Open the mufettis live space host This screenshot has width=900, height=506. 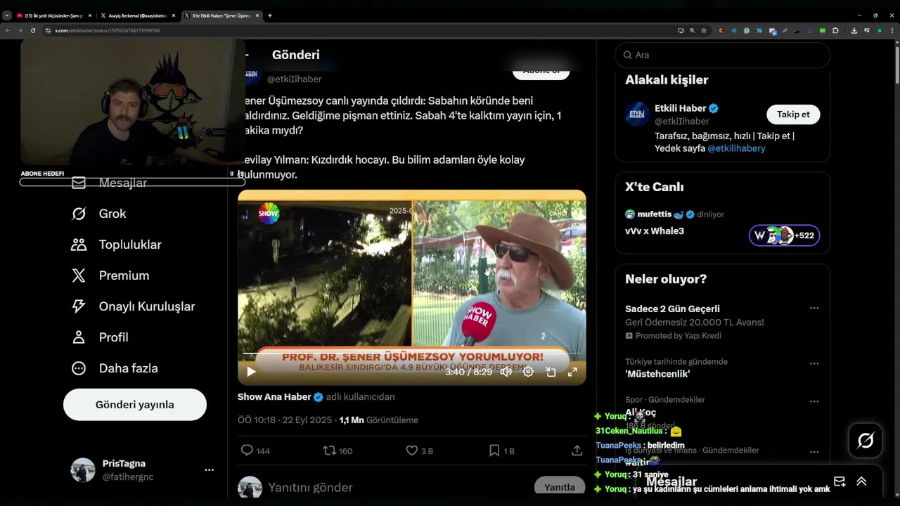point(654,214)
